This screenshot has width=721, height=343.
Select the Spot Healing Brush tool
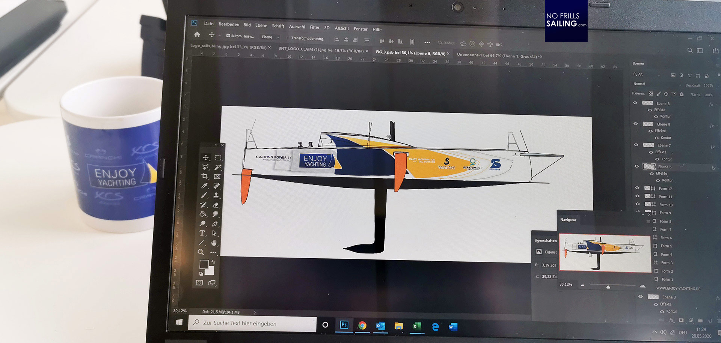217,186
